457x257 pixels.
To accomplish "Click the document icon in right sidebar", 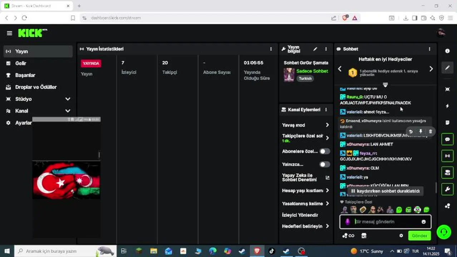I will [447, 123].
